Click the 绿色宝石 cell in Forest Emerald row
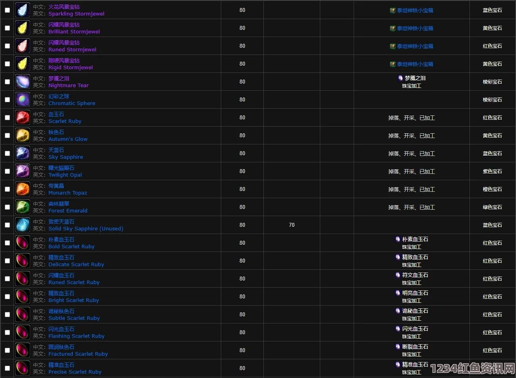This screenshot has height=378, width=516. (x=493, y=207)
